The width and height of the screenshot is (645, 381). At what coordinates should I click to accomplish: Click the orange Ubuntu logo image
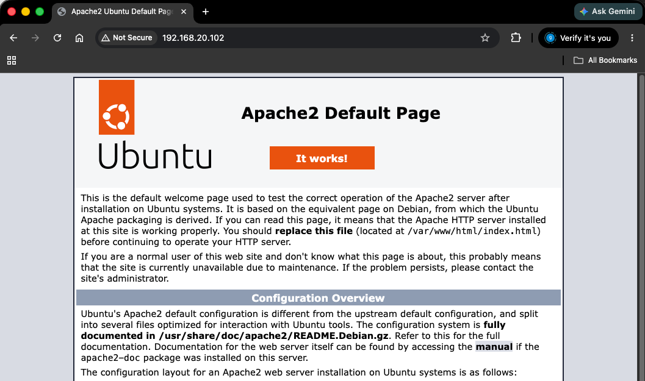pos(117,107)
